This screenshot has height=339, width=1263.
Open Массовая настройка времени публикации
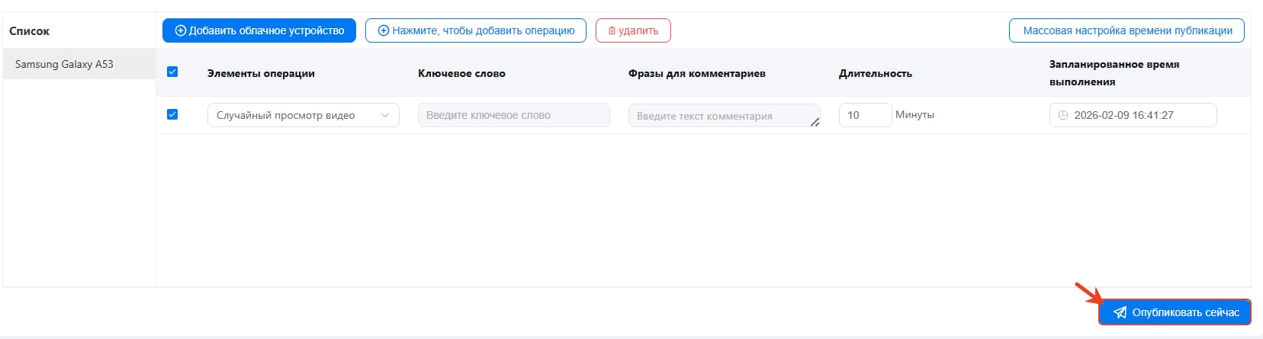tap(1127, 30)
